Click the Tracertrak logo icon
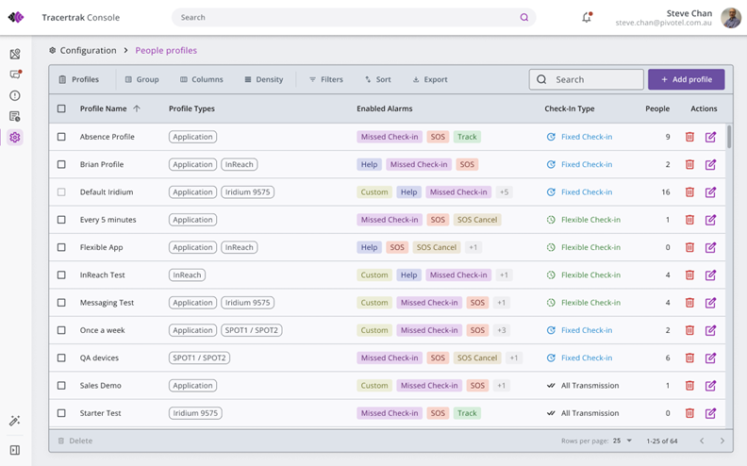Image resolution: width=747 pixels, height=466 pixels. pos(15,17)
